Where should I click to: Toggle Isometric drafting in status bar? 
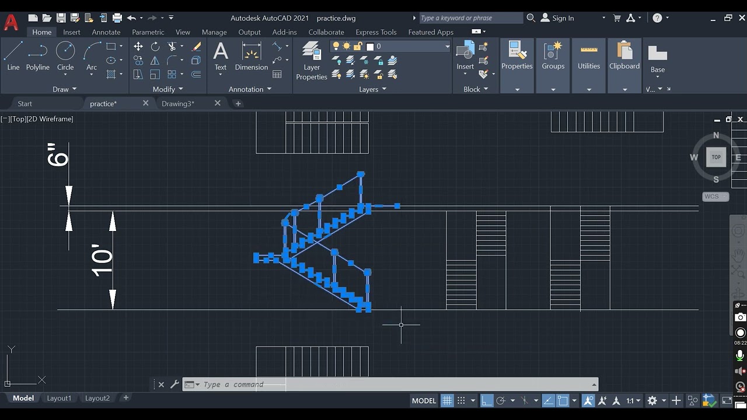(524, 401)
